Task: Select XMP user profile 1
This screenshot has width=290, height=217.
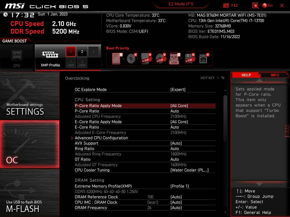Action: pos(71,63)
